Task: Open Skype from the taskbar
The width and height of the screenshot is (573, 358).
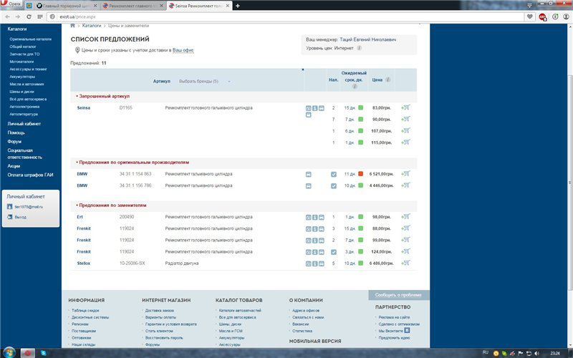Action: pos(44,353)
